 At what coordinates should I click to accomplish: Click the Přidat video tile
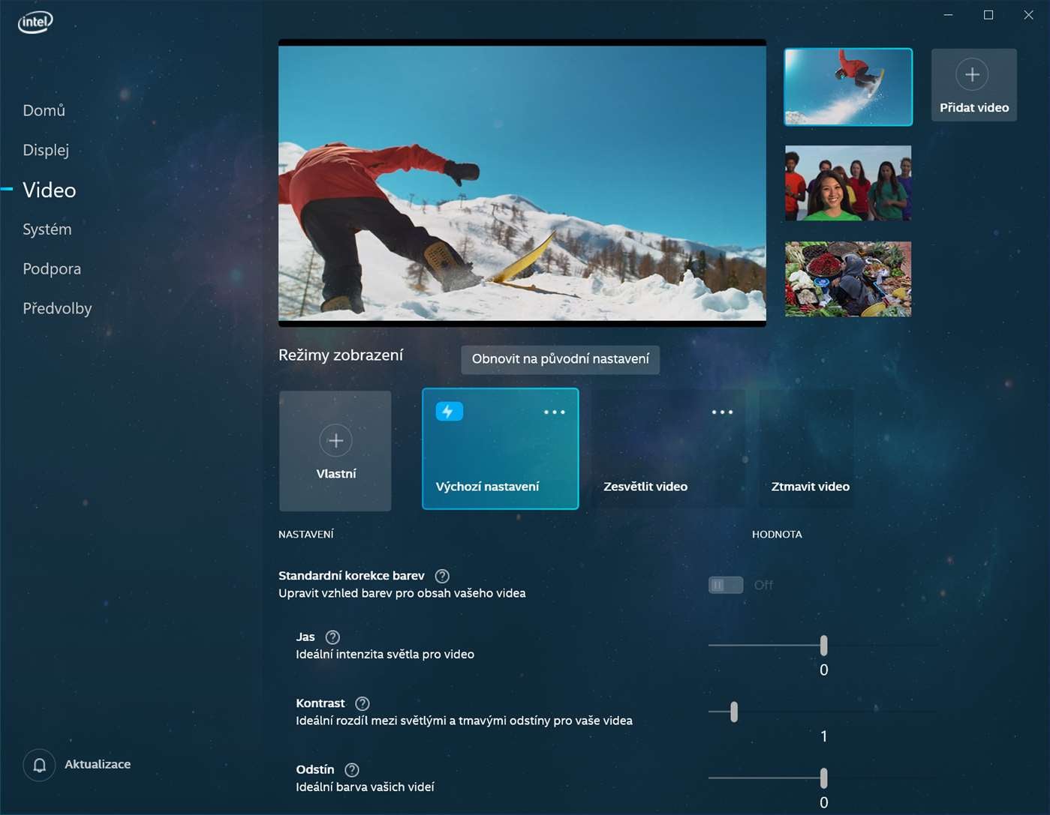click(973, 85)
